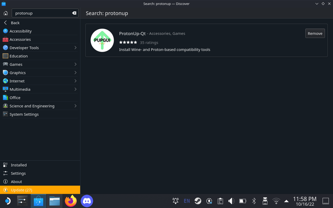Expand the Games subcategories arrow
333x208 pixels.
pos(75,64)
